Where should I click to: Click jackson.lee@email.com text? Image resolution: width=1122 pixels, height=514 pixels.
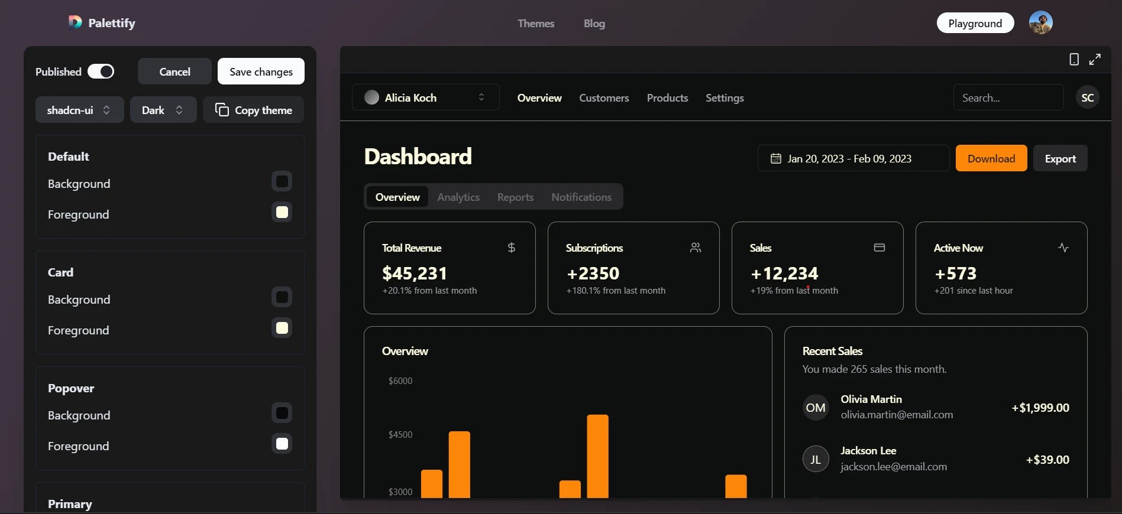tap(894, 467)
